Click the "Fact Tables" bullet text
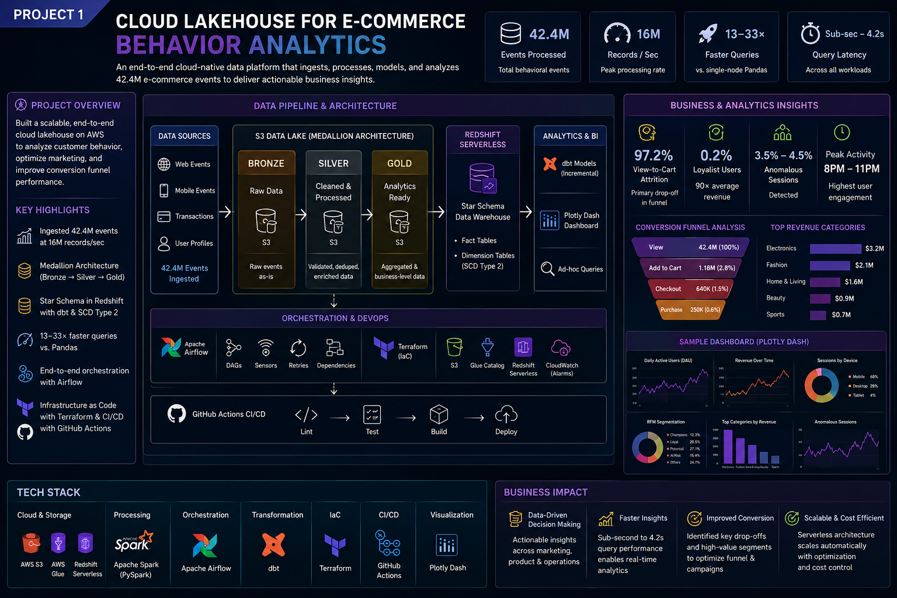897x598 pixels. tap(479, 241)
